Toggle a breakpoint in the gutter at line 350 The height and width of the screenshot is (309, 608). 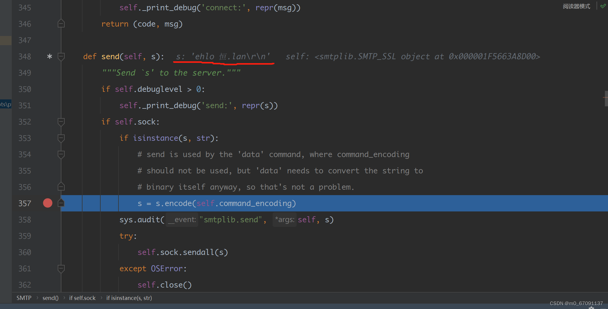47,89
